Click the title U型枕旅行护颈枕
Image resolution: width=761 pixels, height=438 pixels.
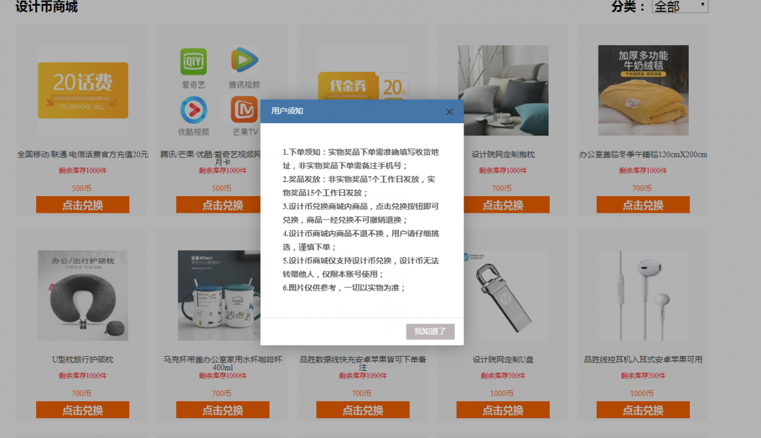tap(83, 359)
